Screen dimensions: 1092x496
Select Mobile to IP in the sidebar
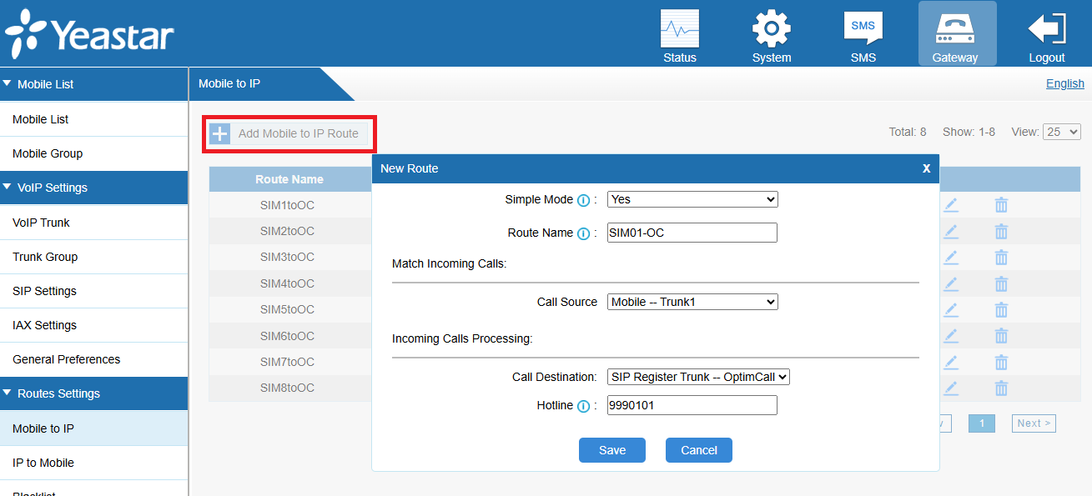[93, 428]
